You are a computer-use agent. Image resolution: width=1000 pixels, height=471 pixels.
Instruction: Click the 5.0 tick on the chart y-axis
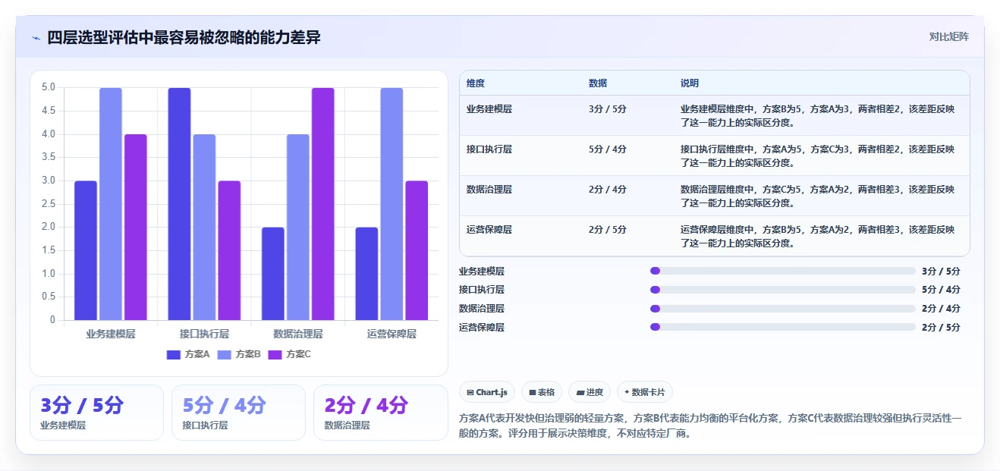(x=49, y=87)
